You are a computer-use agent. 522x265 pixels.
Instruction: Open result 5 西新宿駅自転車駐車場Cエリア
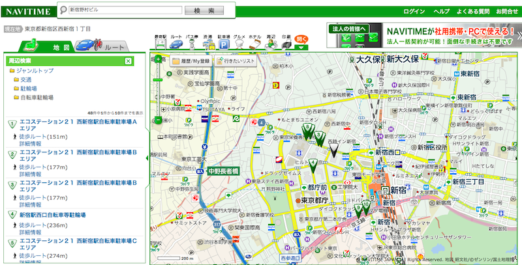78,244
